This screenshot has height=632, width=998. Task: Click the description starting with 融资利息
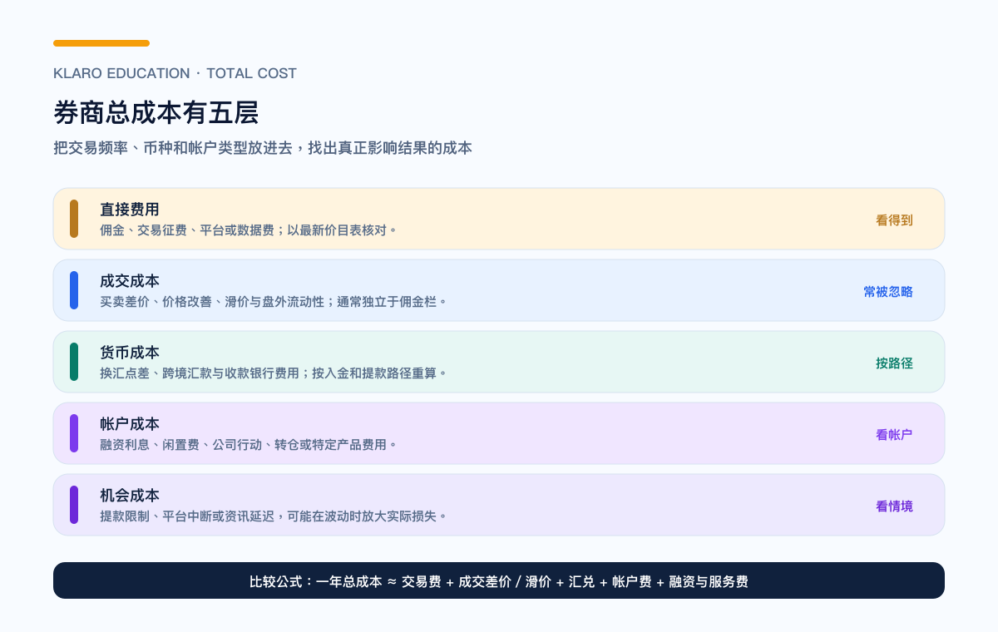[249, 444]
